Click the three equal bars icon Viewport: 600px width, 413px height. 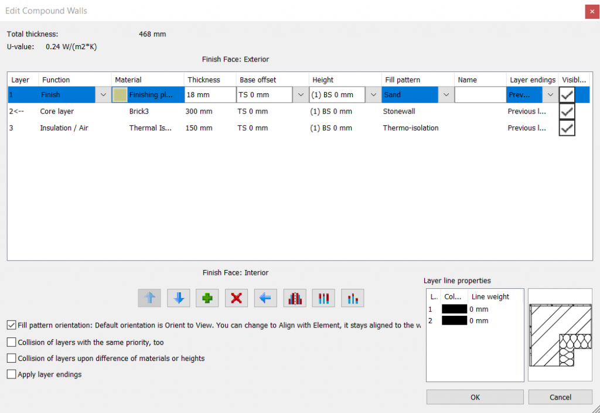pos(323,298)
